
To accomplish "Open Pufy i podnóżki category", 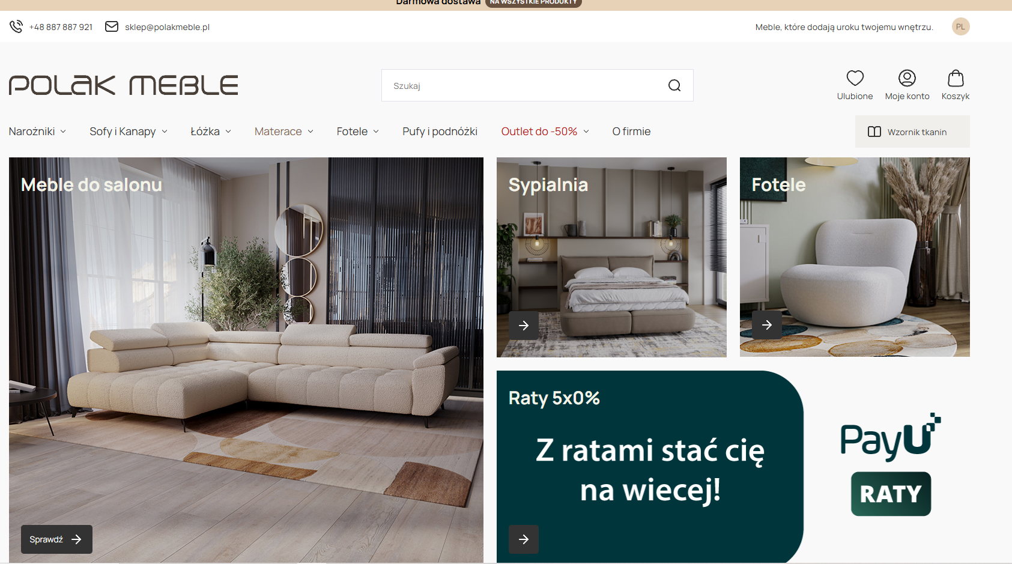I will point(440,132).
